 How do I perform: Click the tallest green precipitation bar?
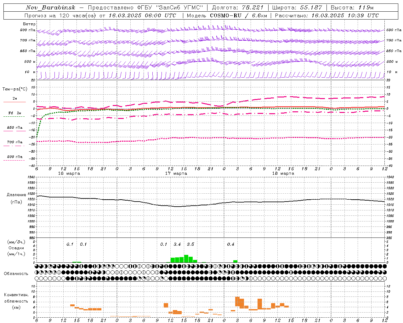coord(186,259)
